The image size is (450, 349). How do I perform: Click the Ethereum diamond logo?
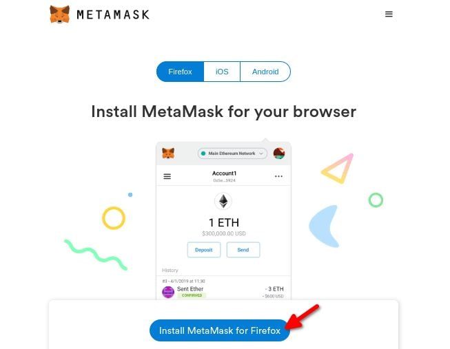(223, 201)
